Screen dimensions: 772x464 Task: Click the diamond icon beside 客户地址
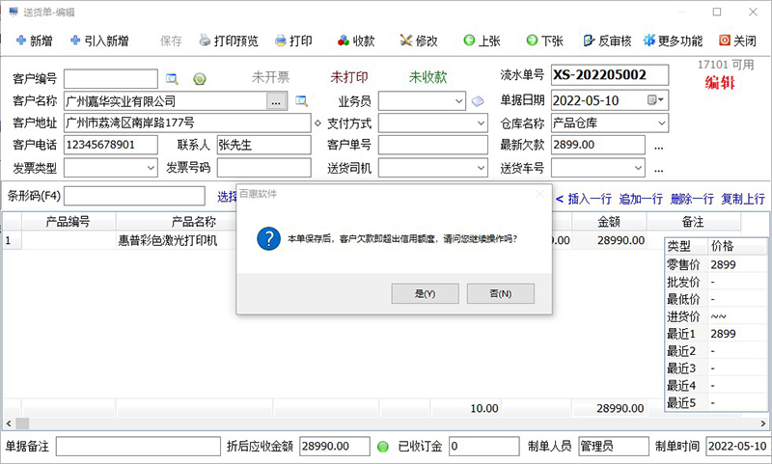pos(317,123)
